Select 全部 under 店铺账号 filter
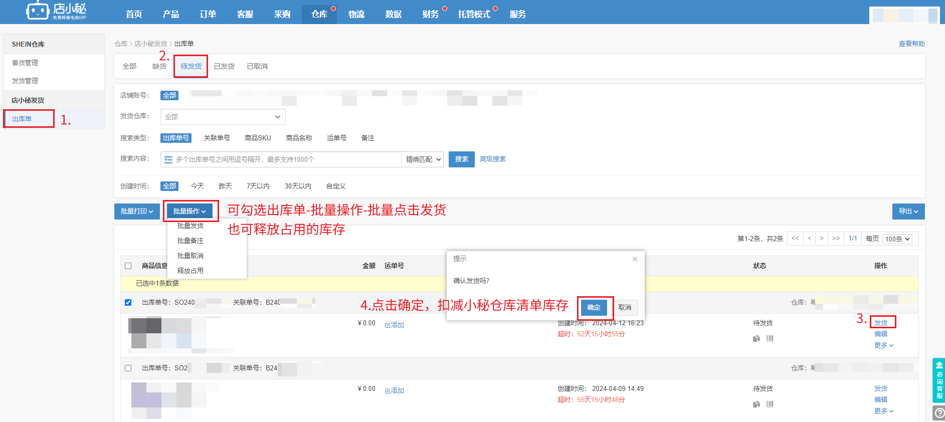This screenshot has height=422, width=945. [169, 95]
